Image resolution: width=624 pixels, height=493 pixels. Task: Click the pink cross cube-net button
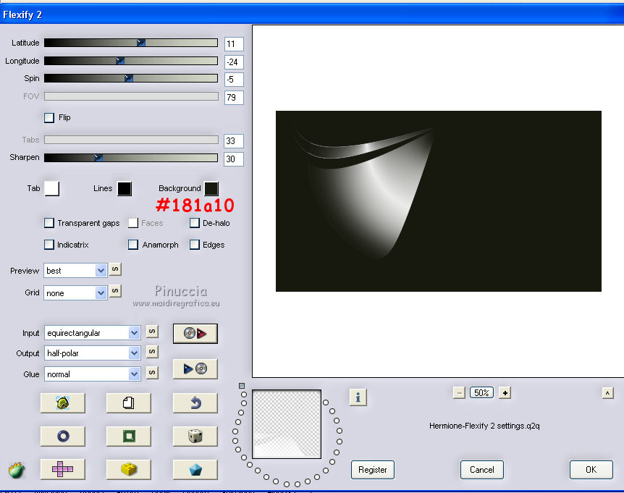(x=63, y=470)
